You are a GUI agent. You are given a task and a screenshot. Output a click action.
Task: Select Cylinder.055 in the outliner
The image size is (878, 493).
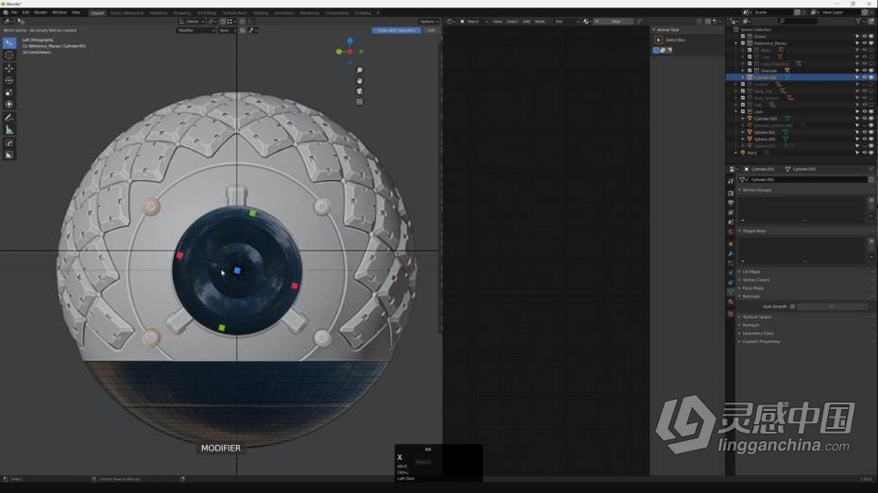(x=765, y=119)
